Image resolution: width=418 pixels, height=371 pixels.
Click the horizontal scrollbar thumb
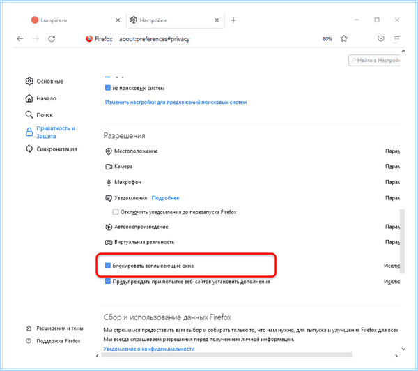226,355
